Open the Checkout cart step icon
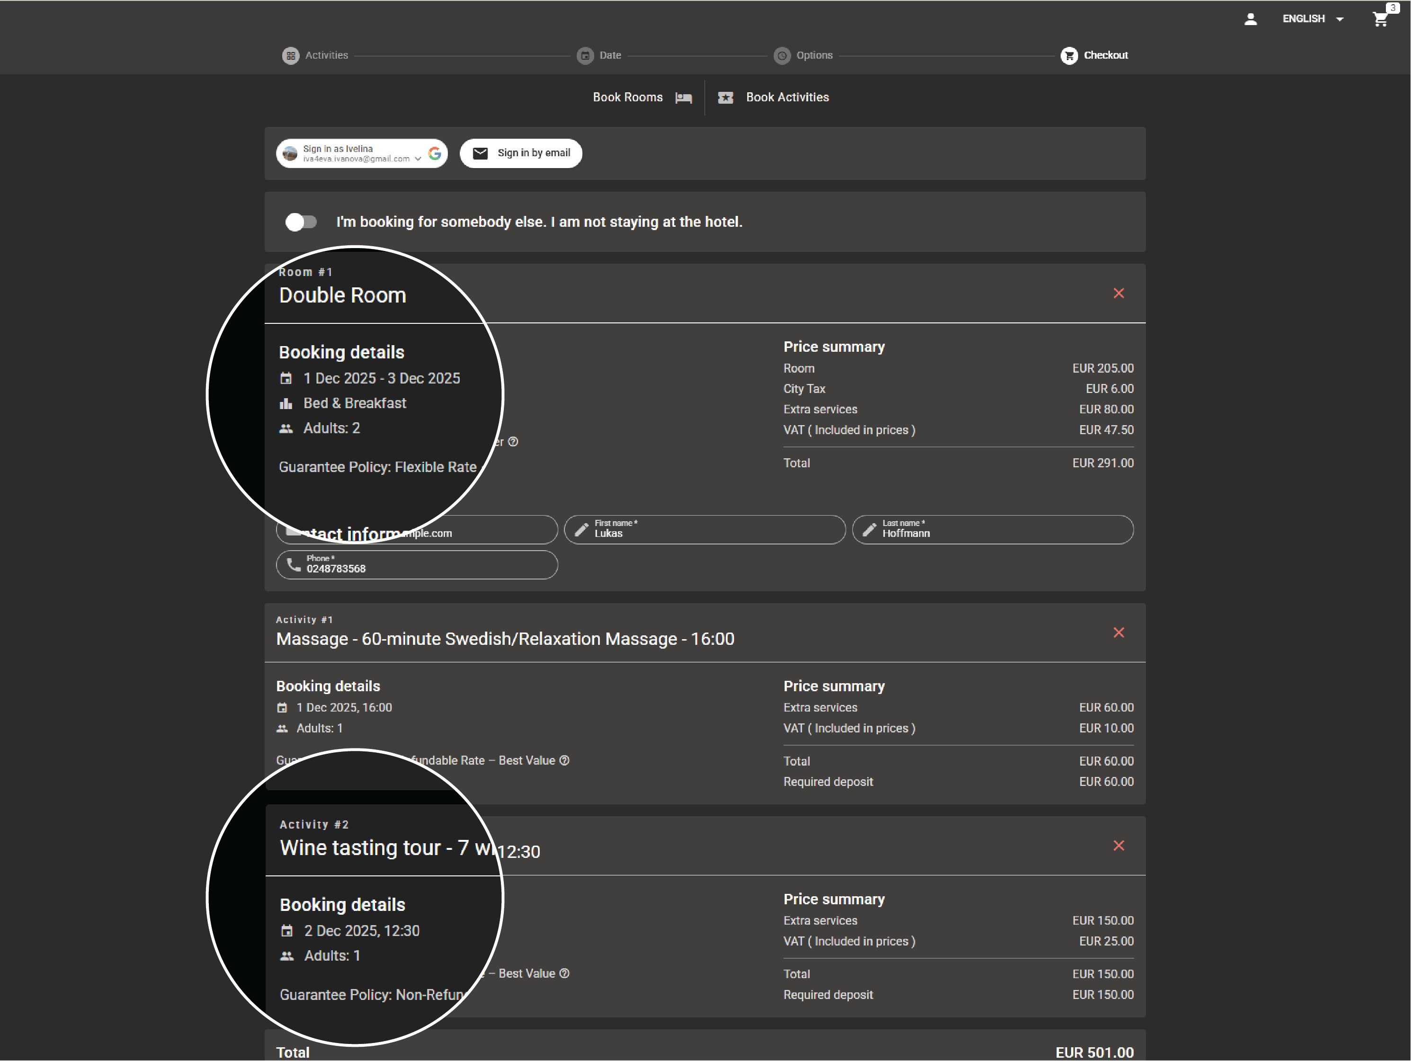The image size is (1411, 1061). pos(1069,55)
